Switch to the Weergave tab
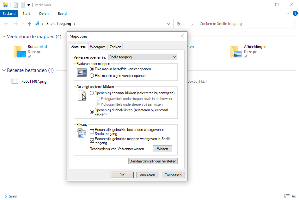Screen dimensions: 299x200 tap(98, 47)
